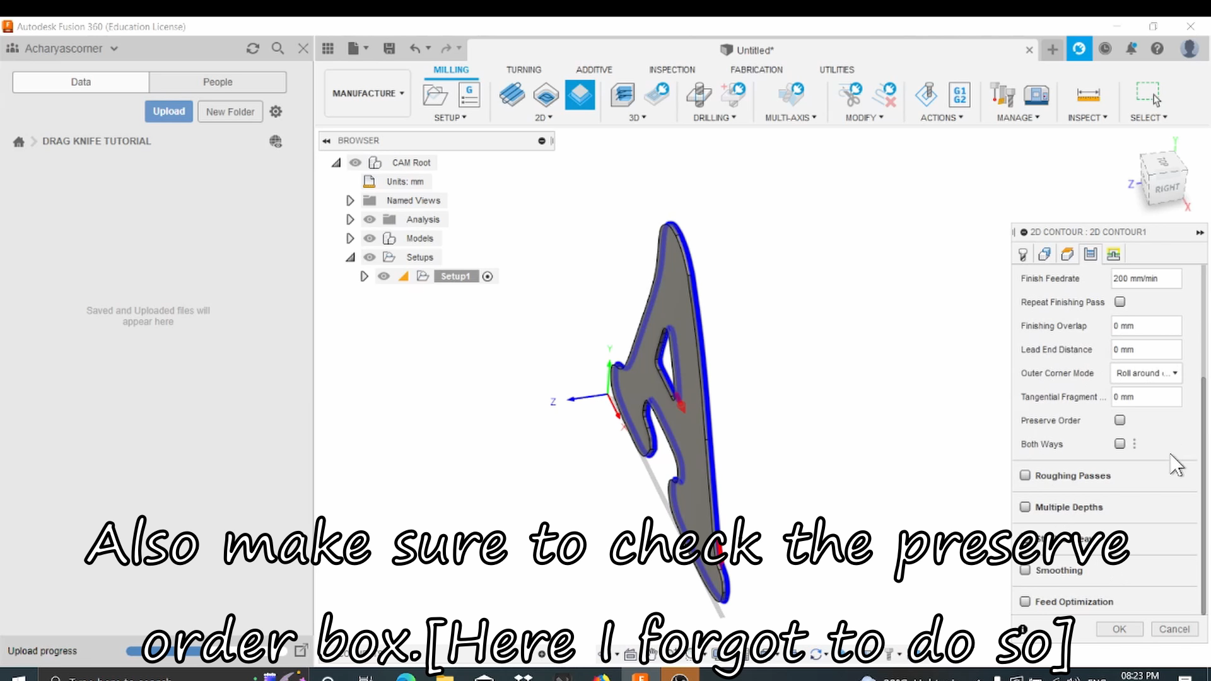The height and width of the screenshot is (681, 1211).
Task: Select the Multi-Axis machining tool
Action: pos(792,95)
